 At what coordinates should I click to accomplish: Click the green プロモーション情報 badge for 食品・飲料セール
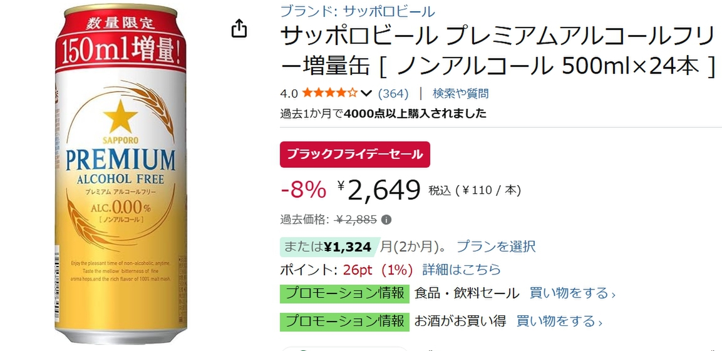point(344,293)
